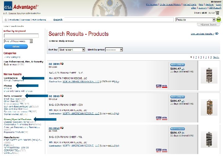Open NSN Ordering in navigation bar

pyautogui.click(x=39, y=20)
